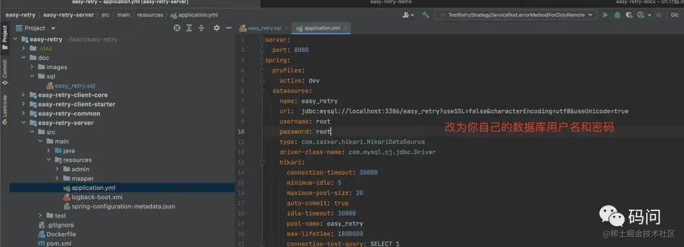Click the 'driver-class-name' line

click(x=358, y=152)
